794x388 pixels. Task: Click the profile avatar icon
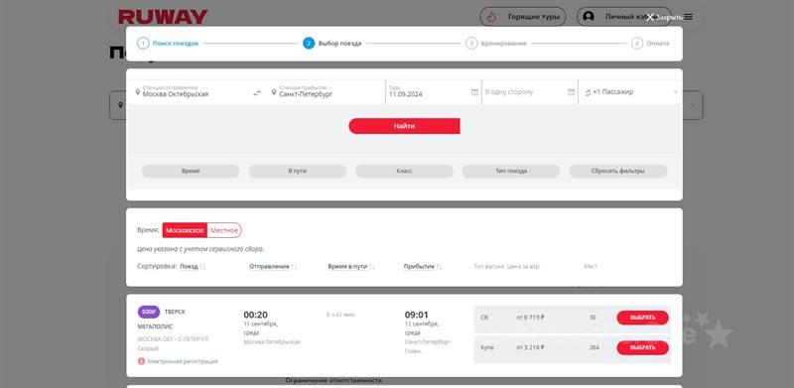pos(589,17)
